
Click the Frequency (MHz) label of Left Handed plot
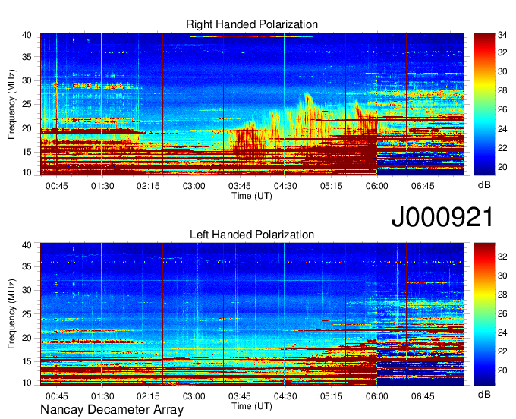(x=11, y=314)
